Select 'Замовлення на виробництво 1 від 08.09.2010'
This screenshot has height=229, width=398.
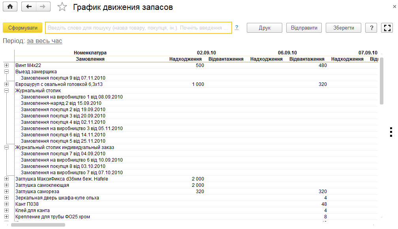click(72, 97)
